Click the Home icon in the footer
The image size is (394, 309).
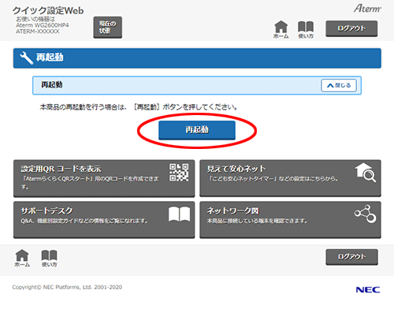click(x=22, y=259)
